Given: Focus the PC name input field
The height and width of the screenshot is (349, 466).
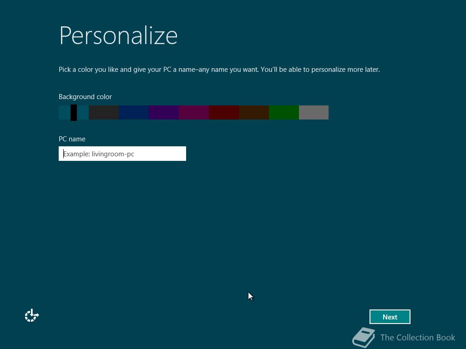Looking at the screenshot, I should click(x=122, y=154).
